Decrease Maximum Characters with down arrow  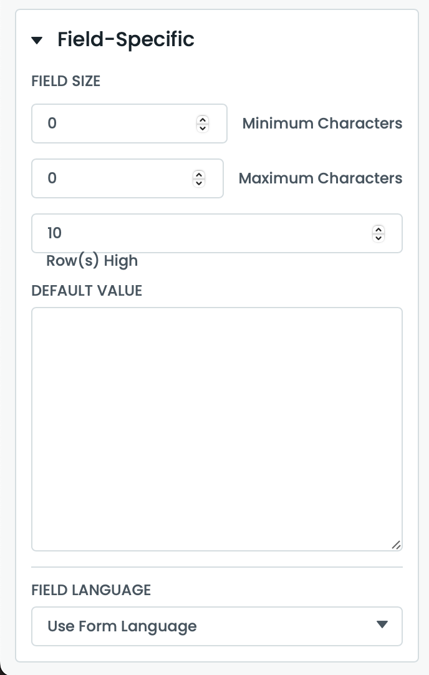pyautogui.click(x=199, y=183)
